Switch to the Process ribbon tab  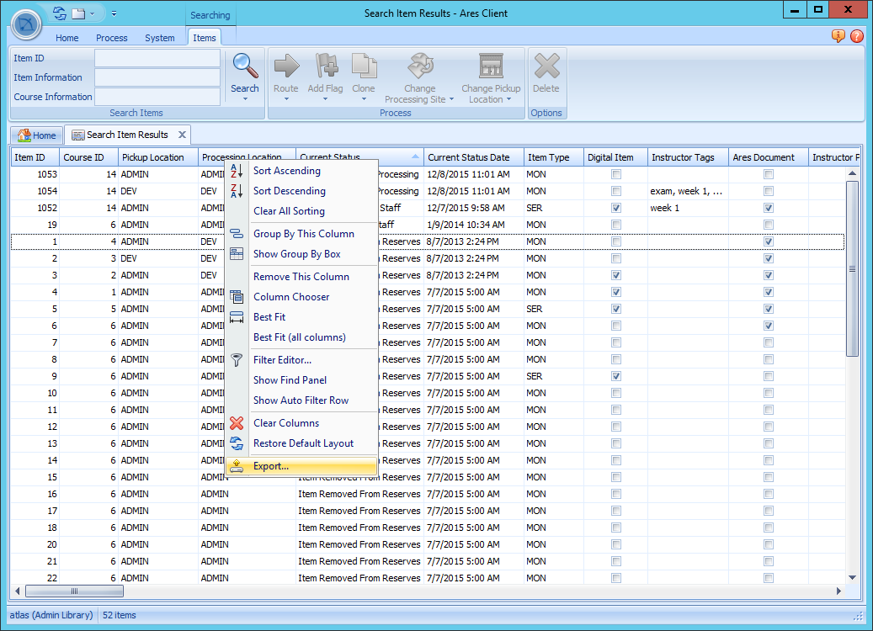(111, 38)
